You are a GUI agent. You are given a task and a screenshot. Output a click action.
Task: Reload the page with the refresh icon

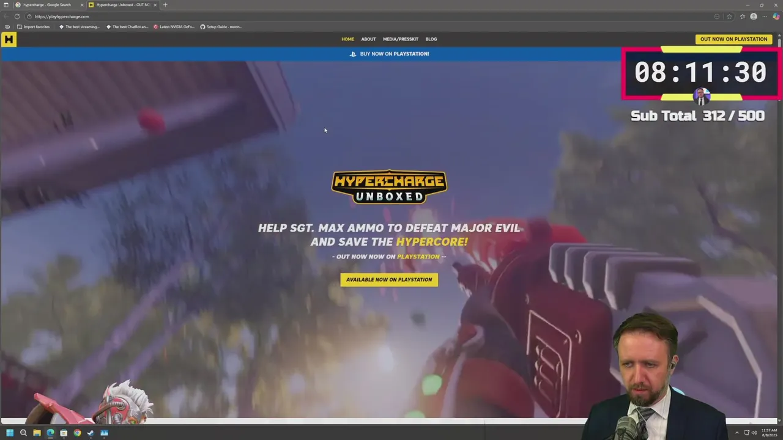pos(17,16)
